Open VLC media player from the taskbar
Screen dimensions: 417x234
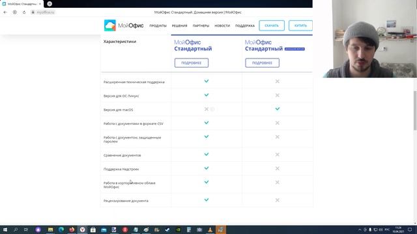click(210, 229)
